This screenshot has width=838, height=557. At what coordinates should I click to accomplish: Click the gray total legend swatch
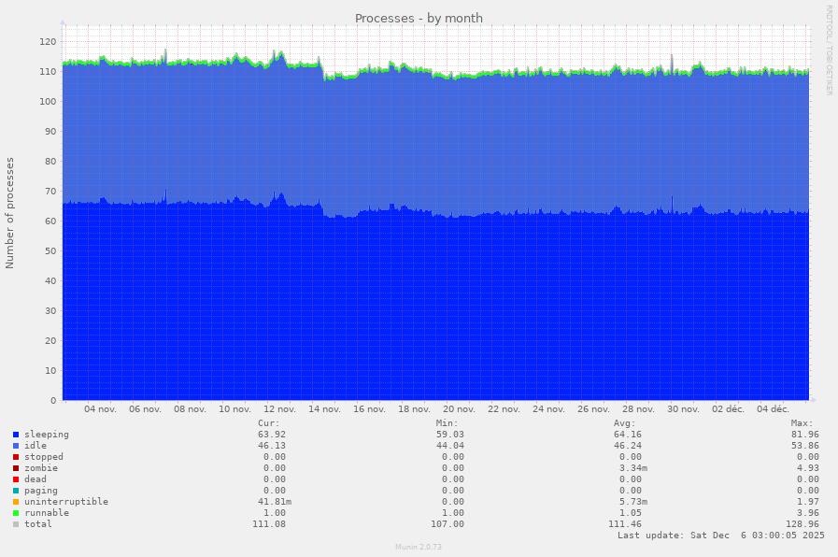pos(16,524)
